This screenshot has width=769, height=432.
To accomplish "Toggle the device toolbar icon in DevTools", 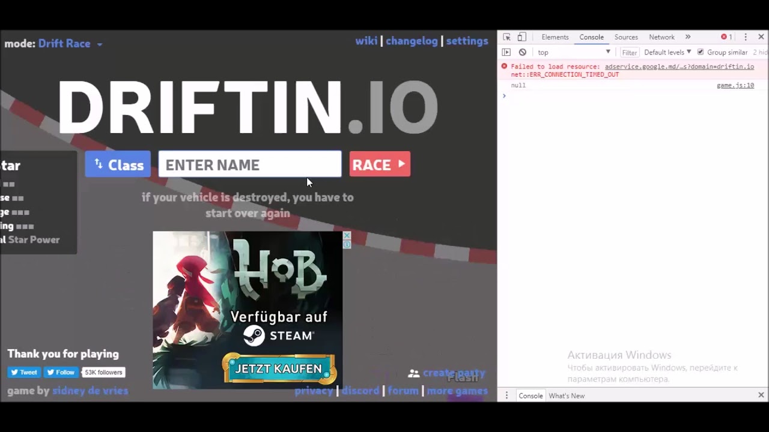I will pos(521,37).
